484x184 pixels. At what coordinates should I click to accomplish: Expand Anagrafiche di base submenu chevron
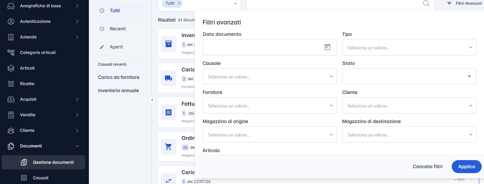coord(77,6)
